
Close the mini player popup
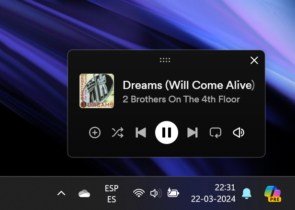click(x=254, y=60)
